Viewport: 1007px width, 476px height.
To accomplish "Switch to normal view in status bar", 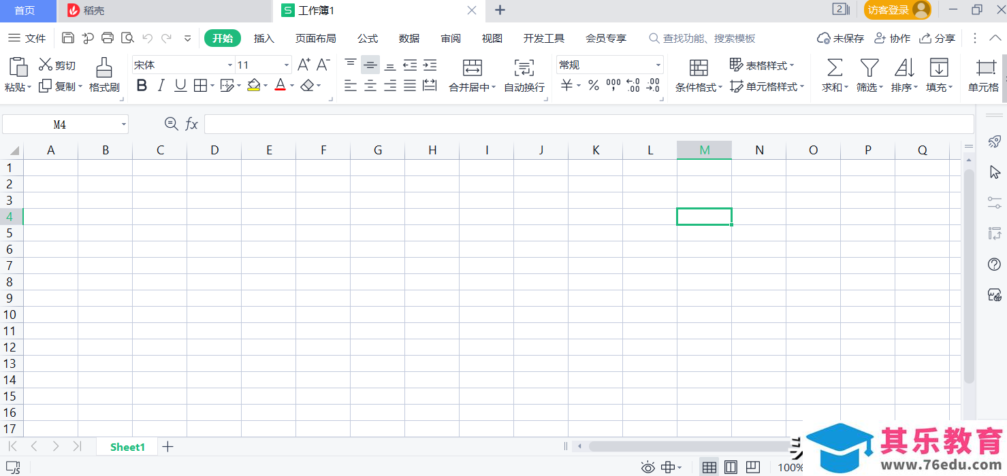I will click(x=709, y=467).
